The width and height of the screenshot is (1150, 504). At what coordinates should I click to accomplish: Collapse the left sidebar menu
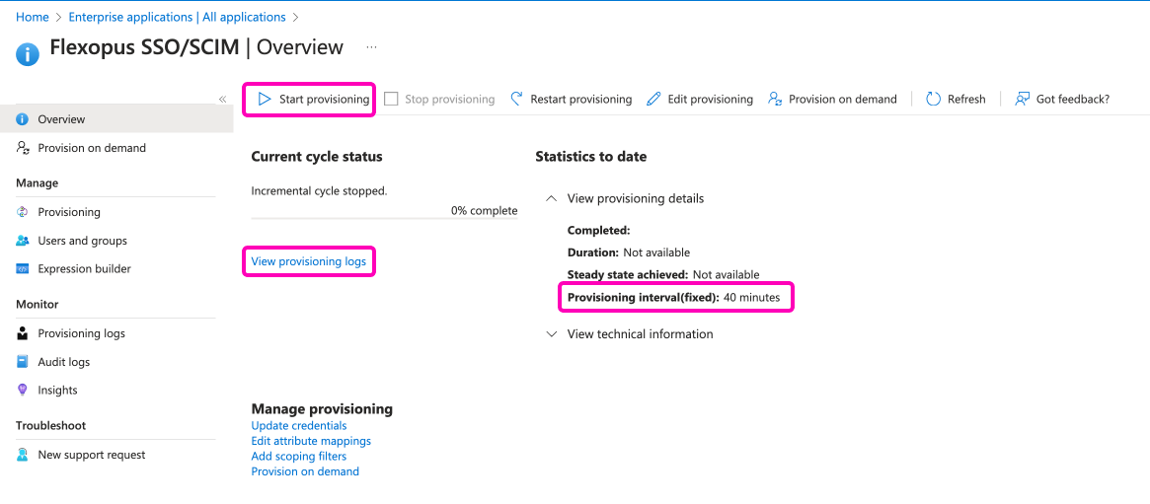pos(222,99)
